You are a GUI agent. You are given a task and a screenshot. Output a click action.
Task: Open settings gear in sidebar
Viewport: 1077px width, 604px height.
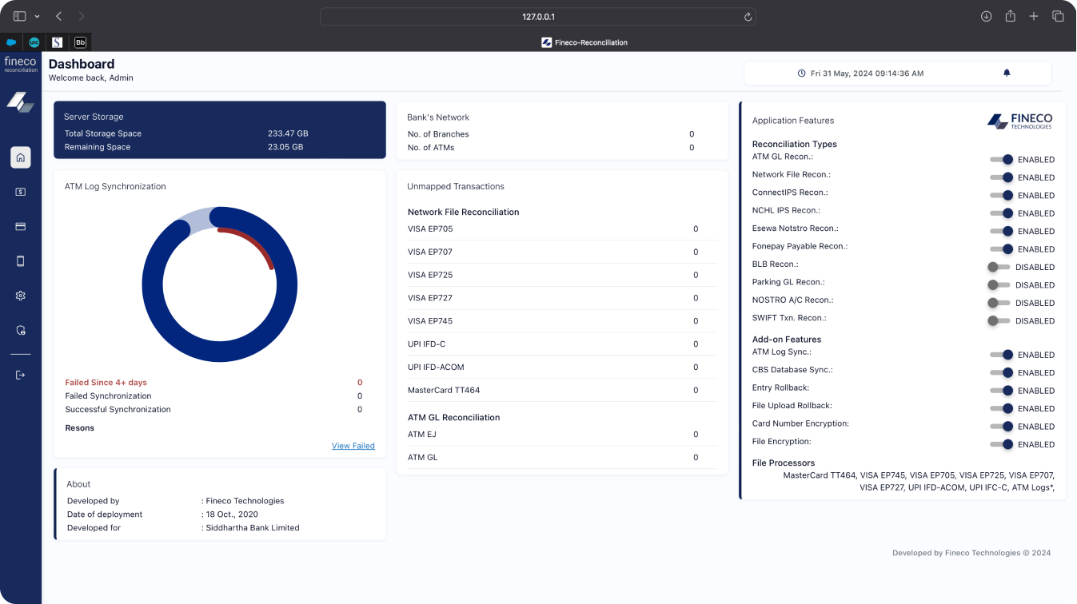click(x=21, y=296)
